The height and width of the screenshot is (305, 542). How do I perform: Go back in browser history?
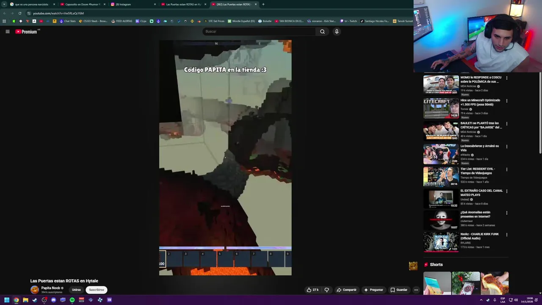tap(4, 13)
